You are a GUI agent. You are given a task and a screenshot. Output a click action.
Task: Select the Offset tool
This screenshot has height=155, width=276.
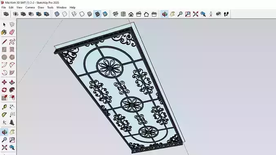(x=12, y=97)
